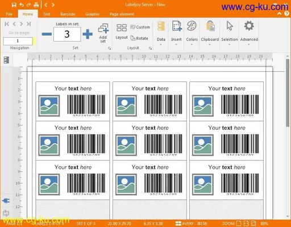Switch to the Barcode tab
The image size is (291, 227).
coord(68,14)
